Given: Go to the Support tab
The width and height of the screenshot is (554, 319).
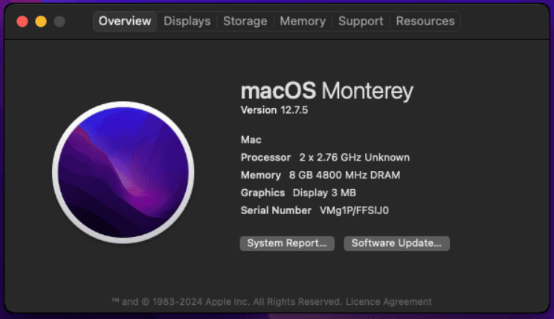Looking at the screenshot, I should coord(361,22).
